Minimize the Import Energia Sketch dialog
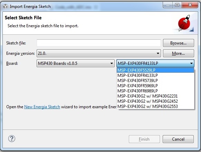 (x=167, y=5)
